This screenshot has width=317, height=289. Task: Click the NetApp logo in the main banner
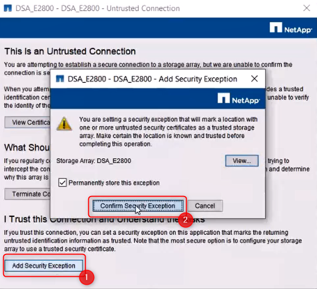[x=290, y=28]
